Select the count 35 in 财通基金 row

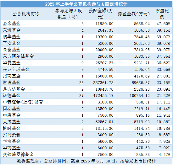click(x=81, y=83)
